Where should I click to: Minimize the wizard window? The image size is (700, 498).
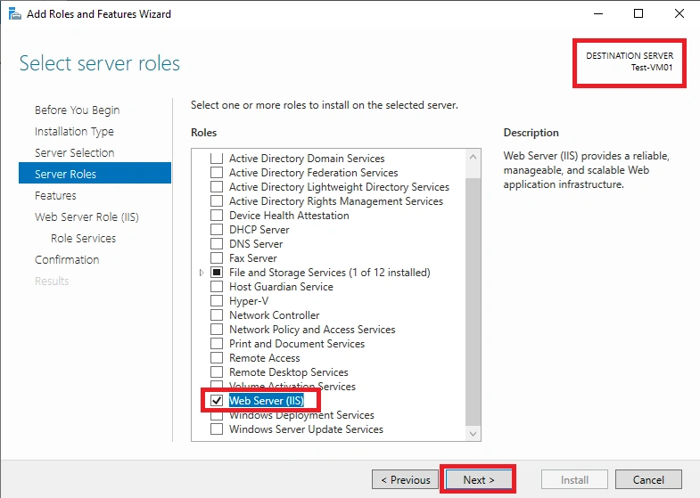(598, 14)
